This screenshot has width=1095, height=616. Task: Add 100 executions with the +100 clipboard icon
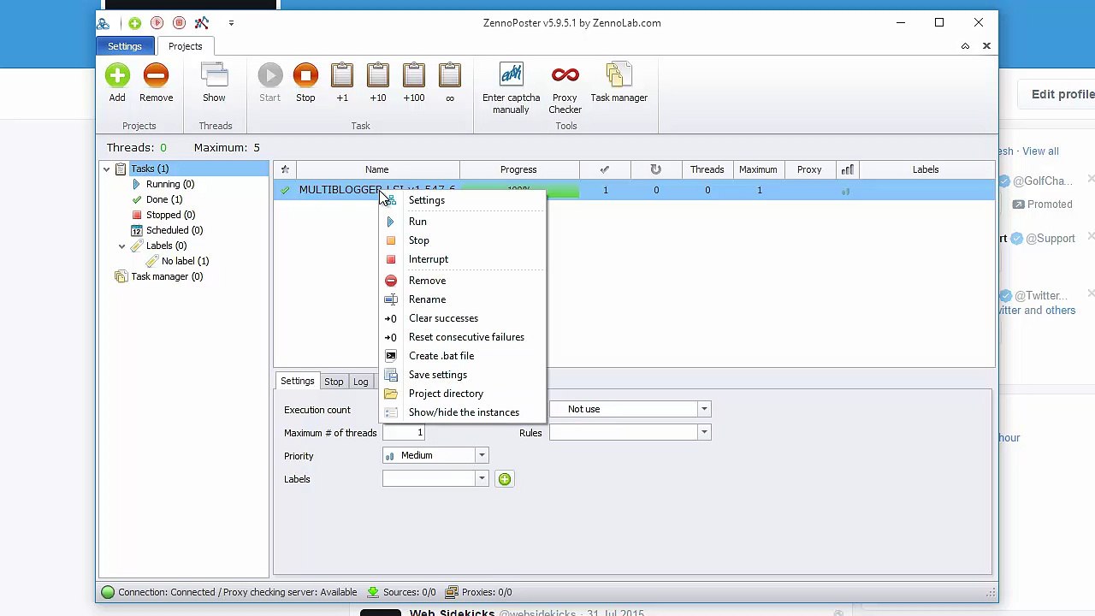click(x=413, y=75)
